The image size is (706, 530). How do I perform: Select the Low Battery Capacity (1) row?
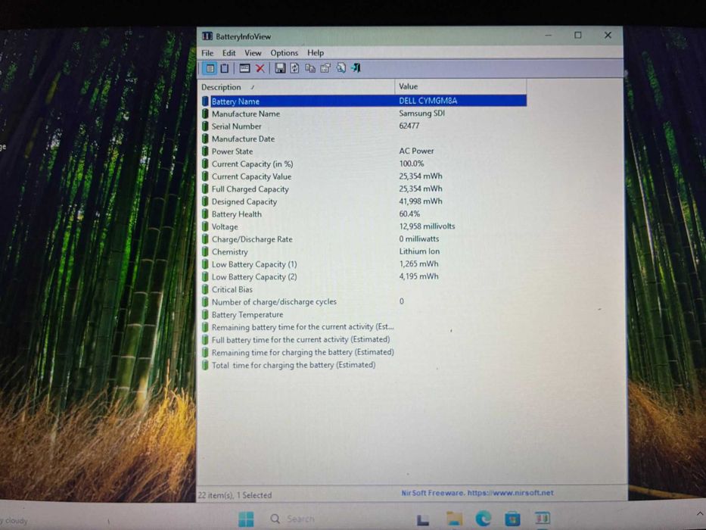[363, 264]
